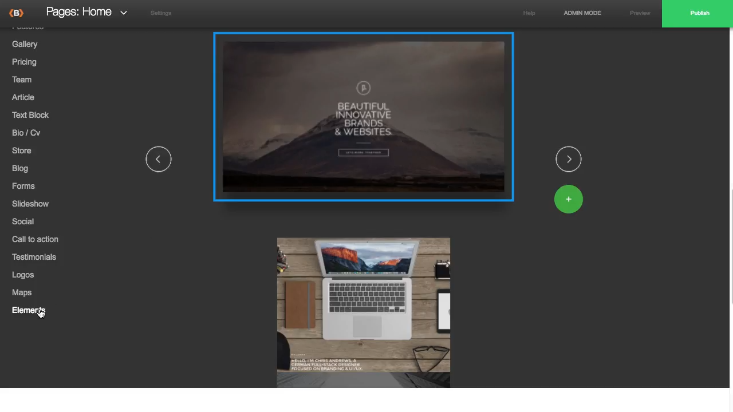Choose the Call to action category
Viewport: 733px width, 412px height.
pyautogui.click(x=35, y=239)
